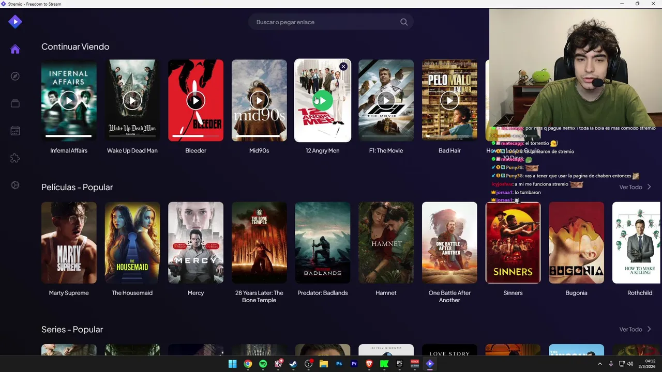
Task: Click the Stremio logo in the sidebar
Action: pyautogui.click(x=15, y=22)
